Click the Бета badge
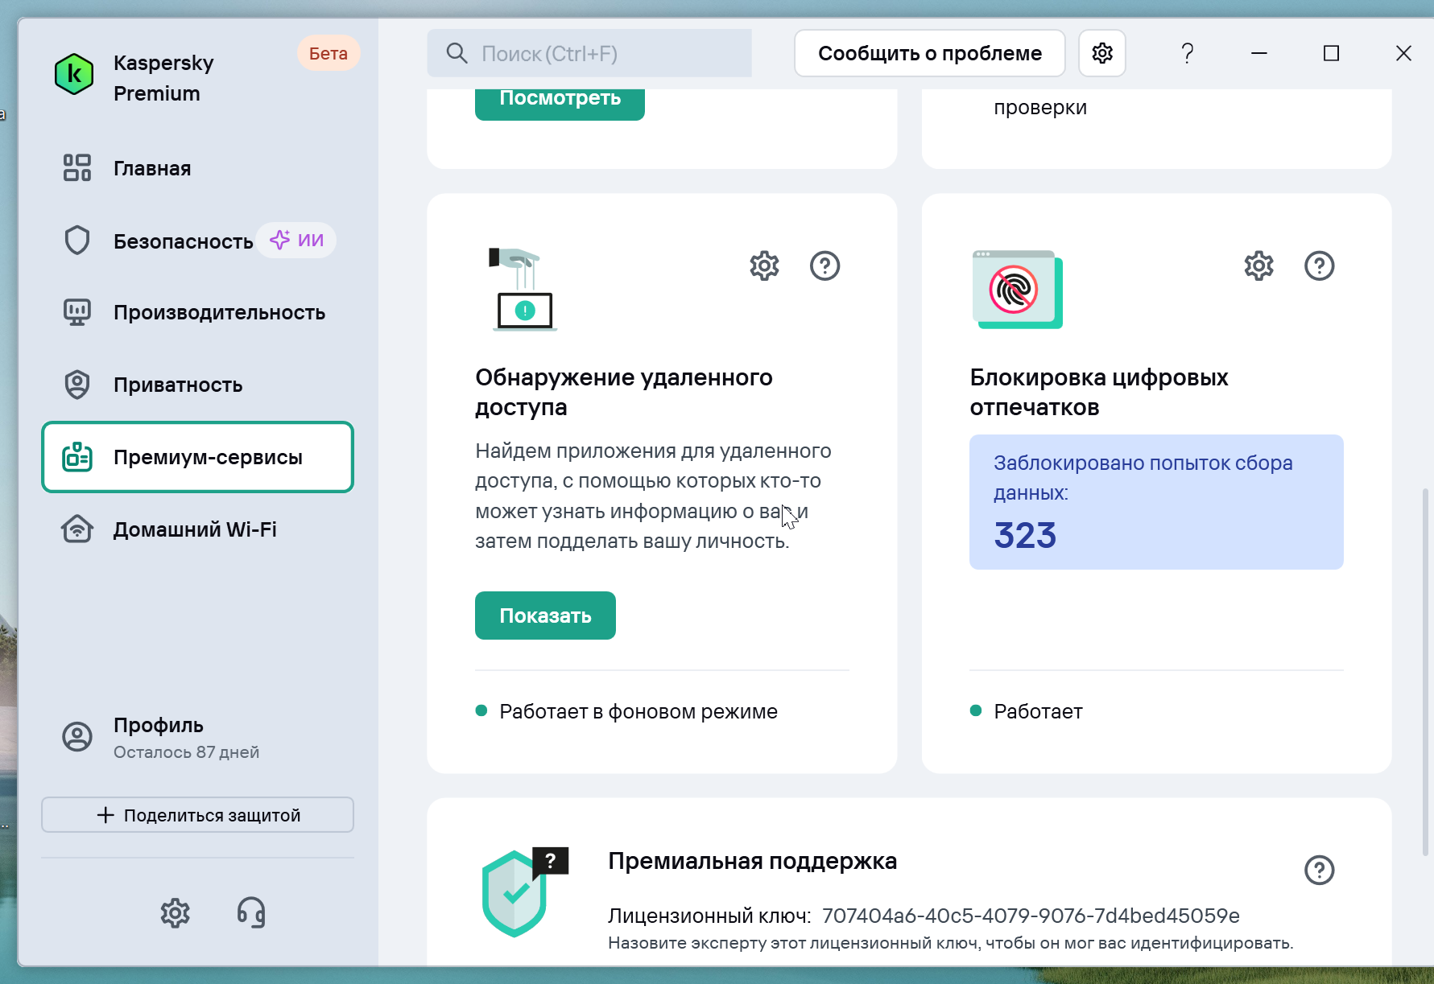 (329, 53)
